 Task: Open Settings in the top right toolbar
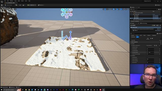click(x=158, y=5)
